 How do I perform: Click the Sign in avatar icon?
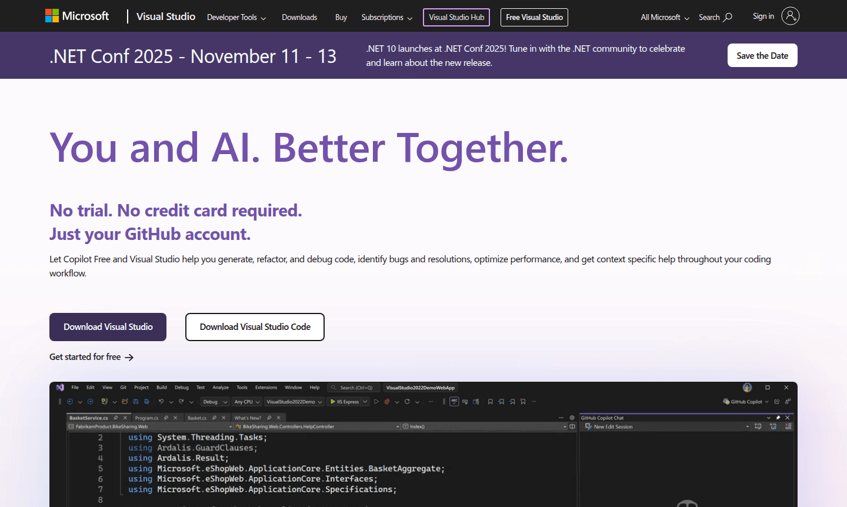tap(791, 16)
